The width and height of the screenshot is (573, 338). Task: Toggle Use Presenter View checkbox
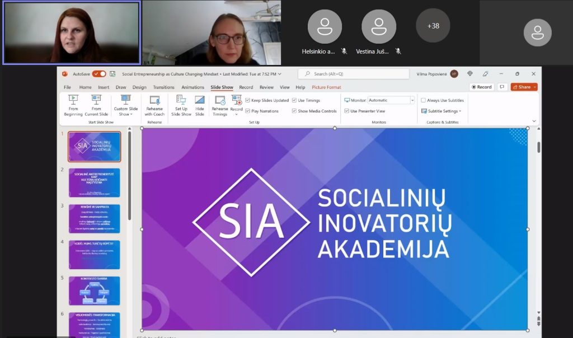[347, 111]
